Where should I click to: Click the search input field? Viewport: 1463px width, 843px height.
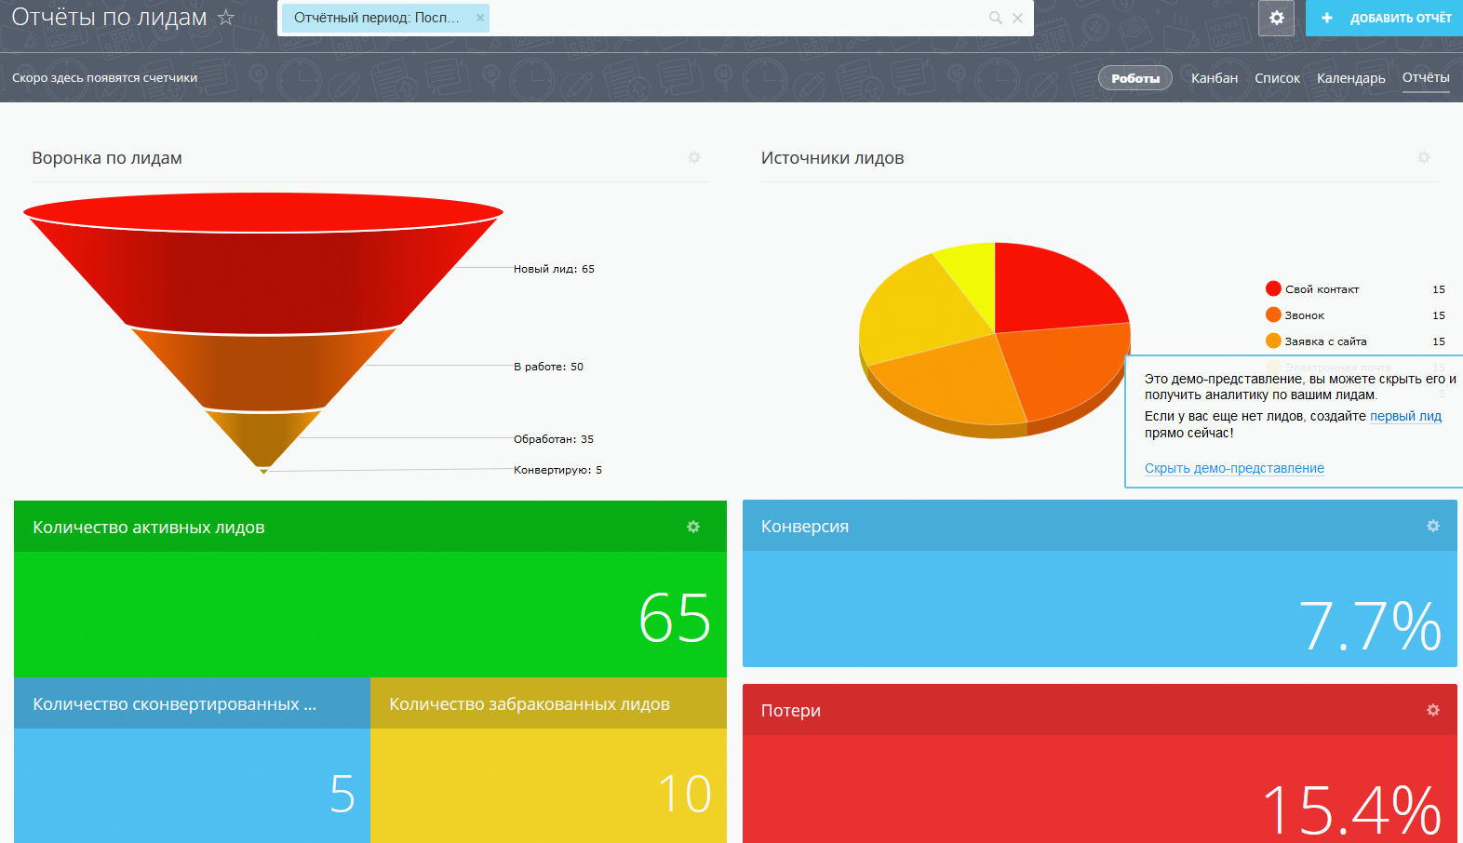pos(735,18)
